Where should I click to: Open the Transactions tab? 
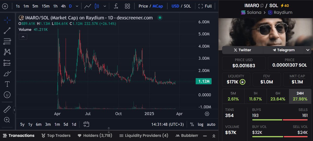click(19, 136)
